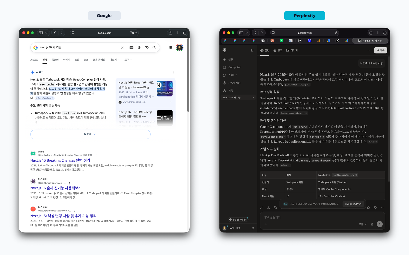Expand the AI overview 더보기 button
This screenshot has width=409, height=255.
click(x=90, y=134)
